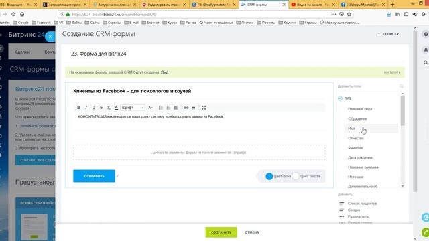429x241 pixels.
Task: Bookmark this page with the star icon
Action: 349,14
